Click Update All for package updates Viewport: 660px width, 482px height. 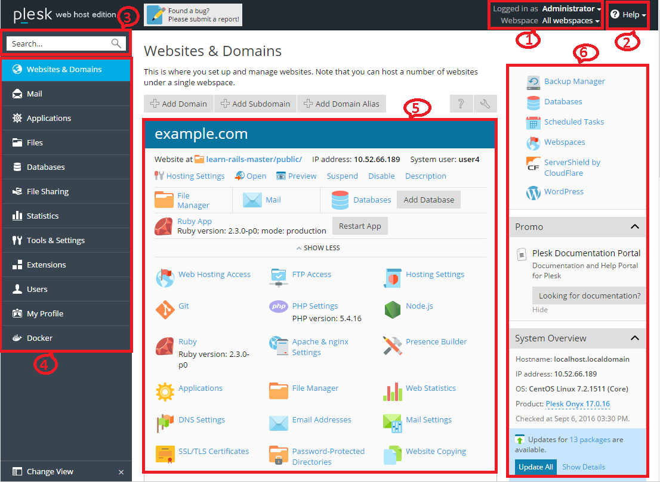535,467
